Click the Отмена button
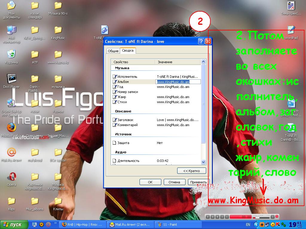The image size is (306, 229). pos(174,182)
